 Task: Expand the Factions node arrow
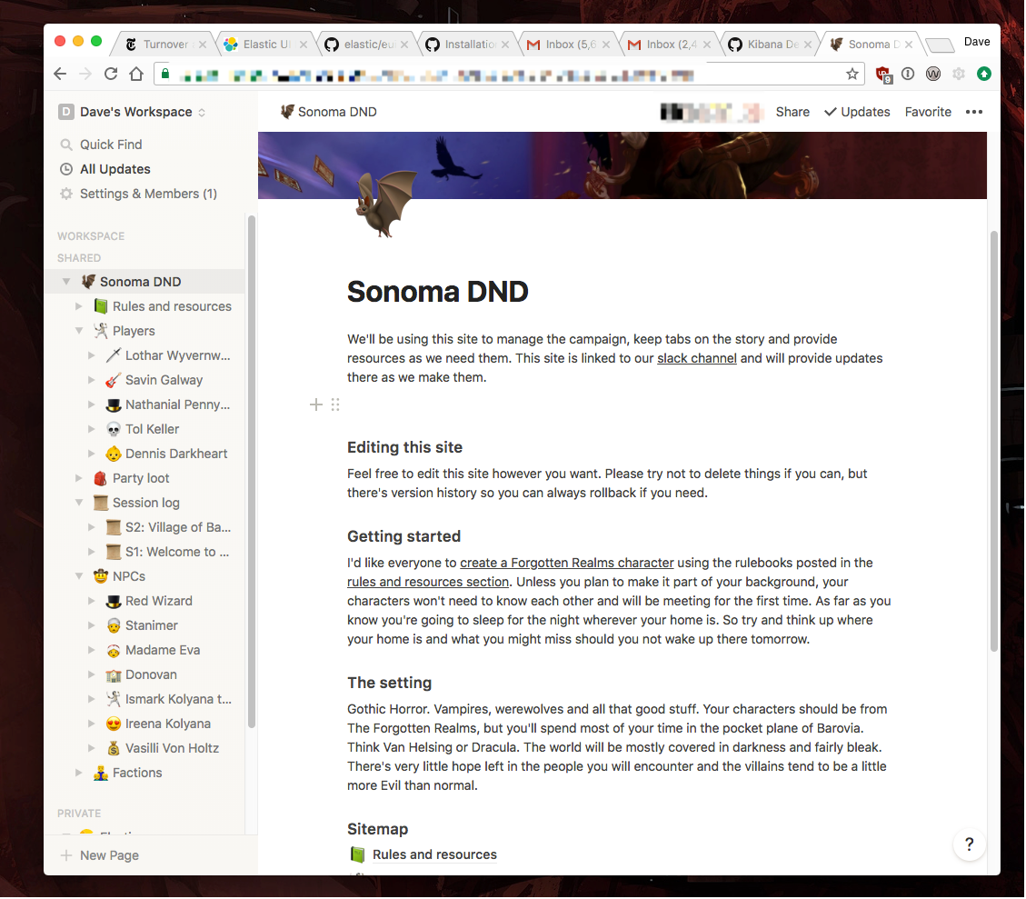coord(79,773)
